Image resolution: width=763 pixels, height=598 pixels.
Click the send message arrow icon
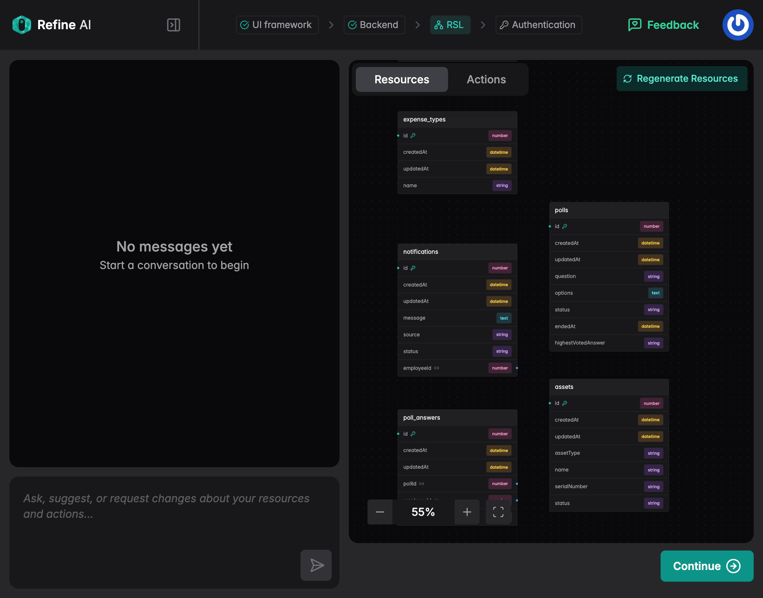316,565
